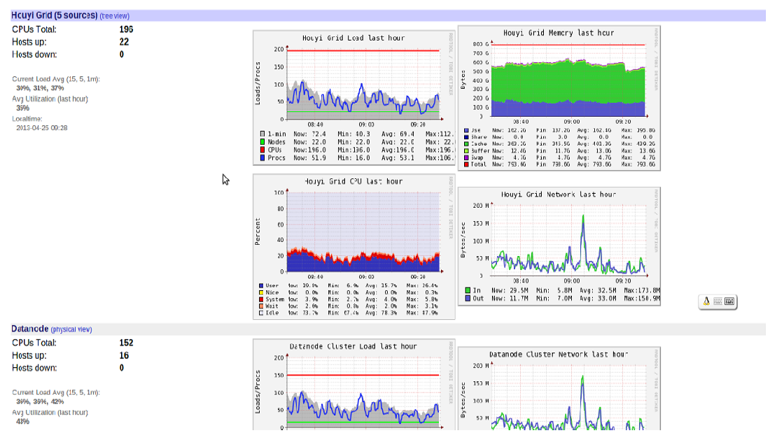Open the Houyi Grid Network last hour graph
This screenshot has height=440, width=777.
[559, 246]
